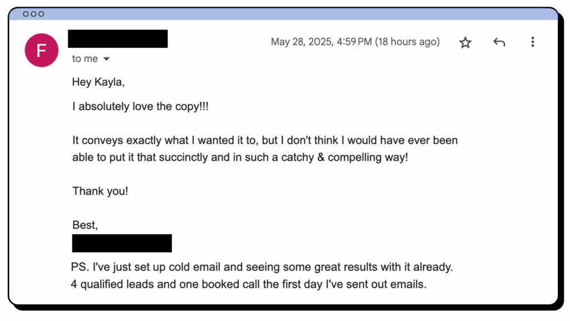The height and width of the screenshot is (321, 570).
Task: Click the May 28, 2025 timestamp
Action: tap(355, 42)
